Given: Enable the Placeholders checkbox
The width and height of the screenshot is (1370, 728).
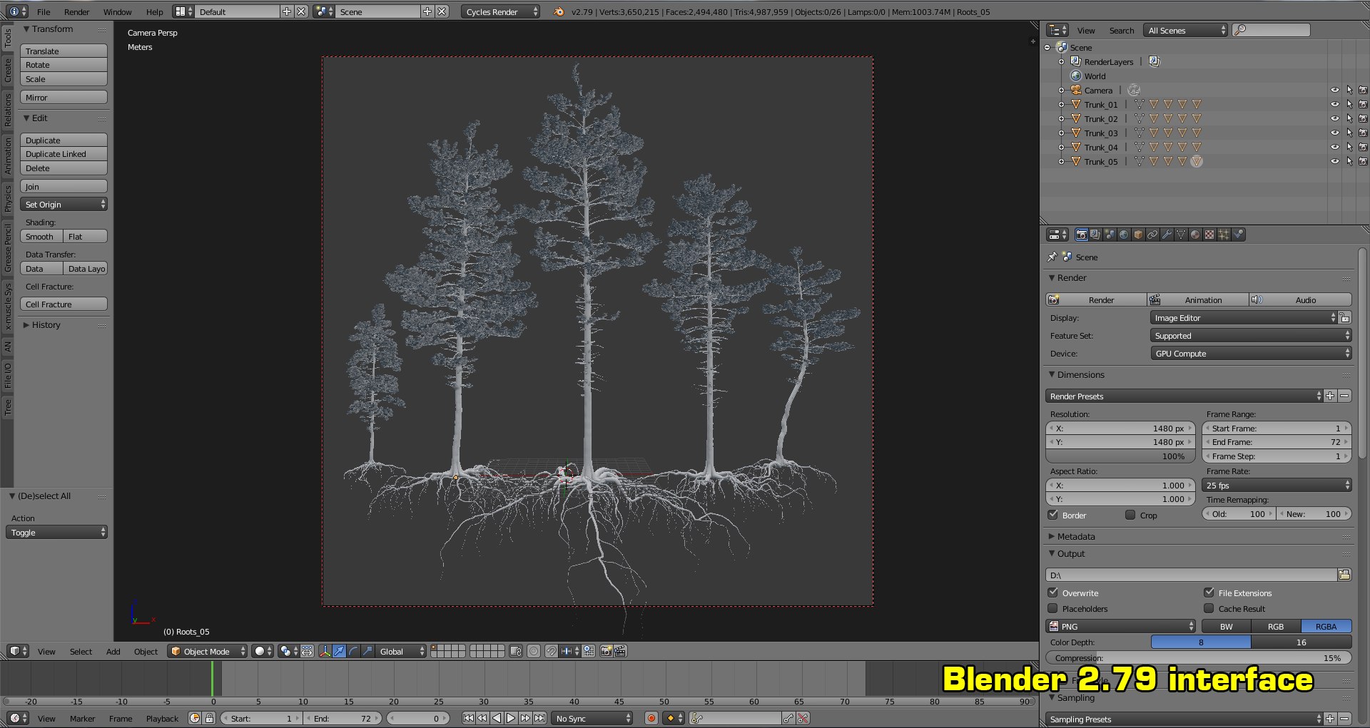Looking at the screenshot, I should pos(1052,608).
